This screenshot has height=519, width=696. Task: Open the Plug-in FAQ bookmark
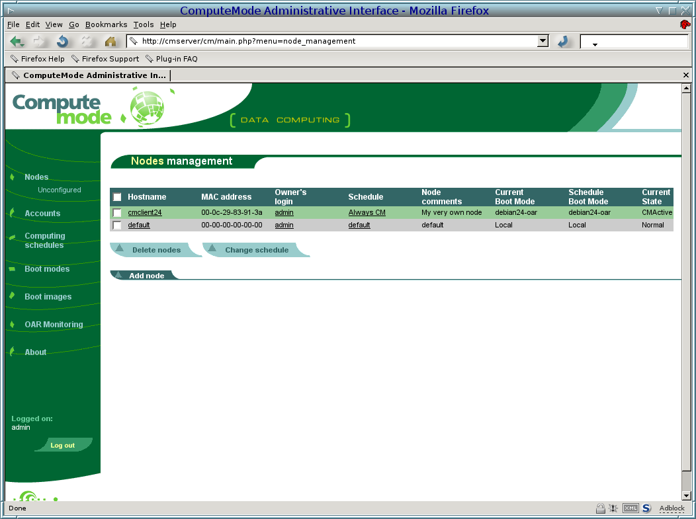[x=171, y=59]
